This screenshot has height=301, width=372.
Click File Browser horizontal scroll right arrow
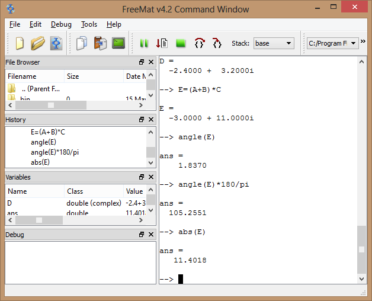tap(141, 105)
